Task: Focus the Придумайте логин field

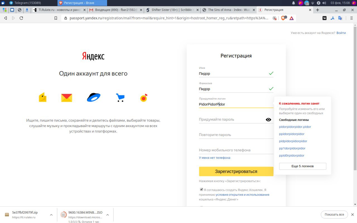Action: tap(236, 104)
